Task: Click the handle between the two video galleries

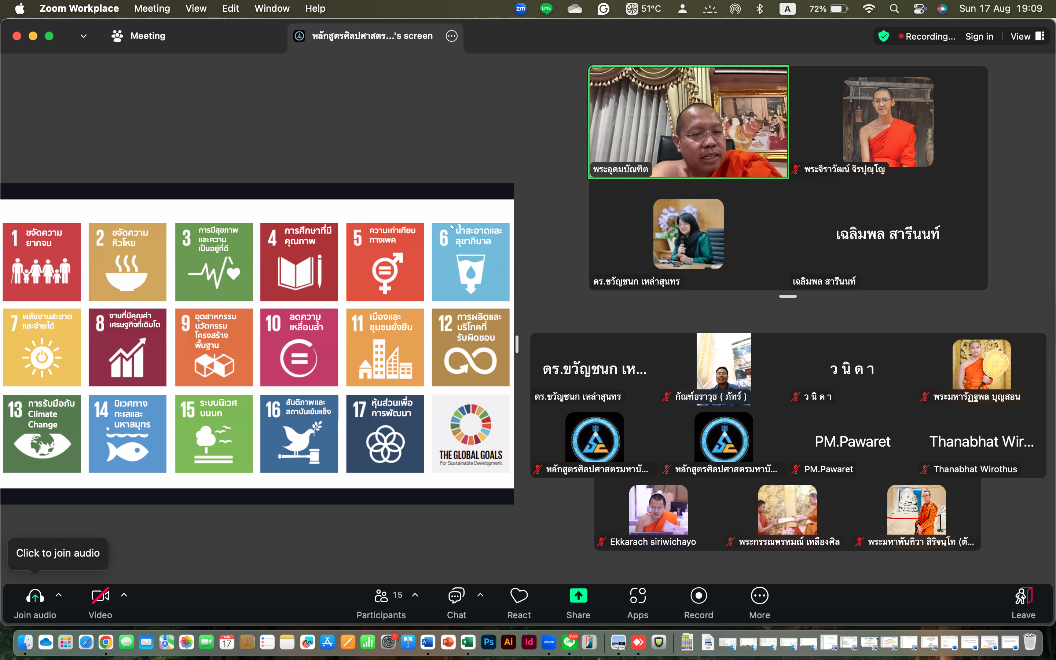Action: pos(788,296)
